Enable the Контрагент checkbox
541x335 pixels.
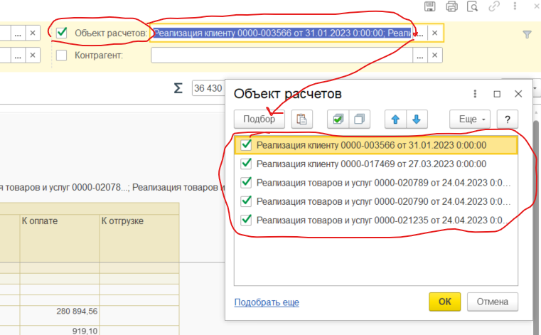[62, 55]
